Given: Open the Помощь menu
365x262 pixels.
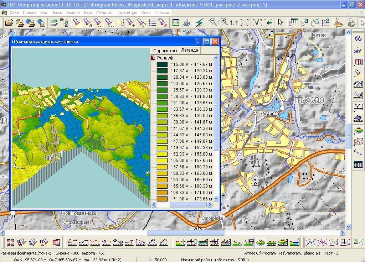Looking at the screenshot, I should pyautogui.click(x=161, y=12).
